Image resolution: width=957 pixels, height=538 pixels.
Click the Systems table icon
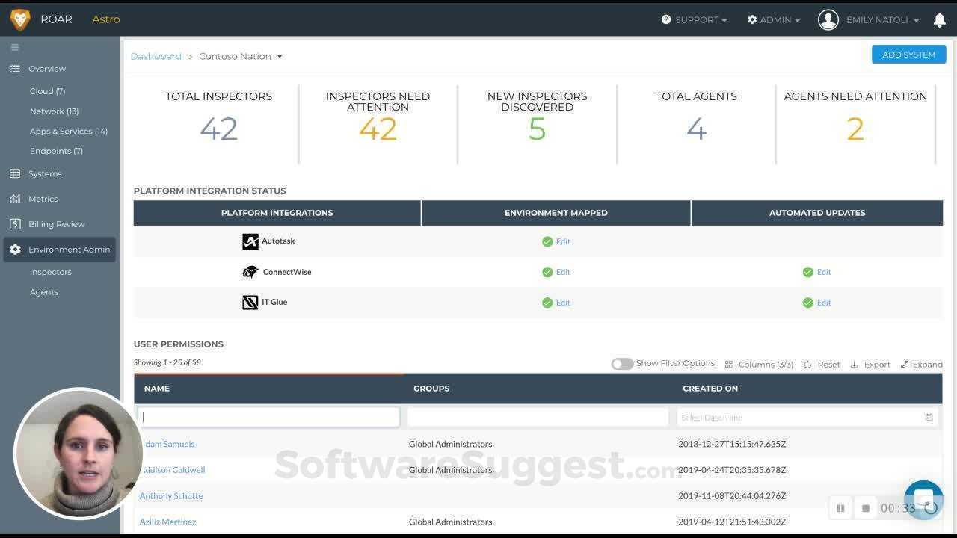pos(15,173)
